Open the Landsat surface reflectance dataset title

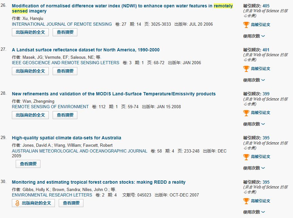click(x=86, y=50)
